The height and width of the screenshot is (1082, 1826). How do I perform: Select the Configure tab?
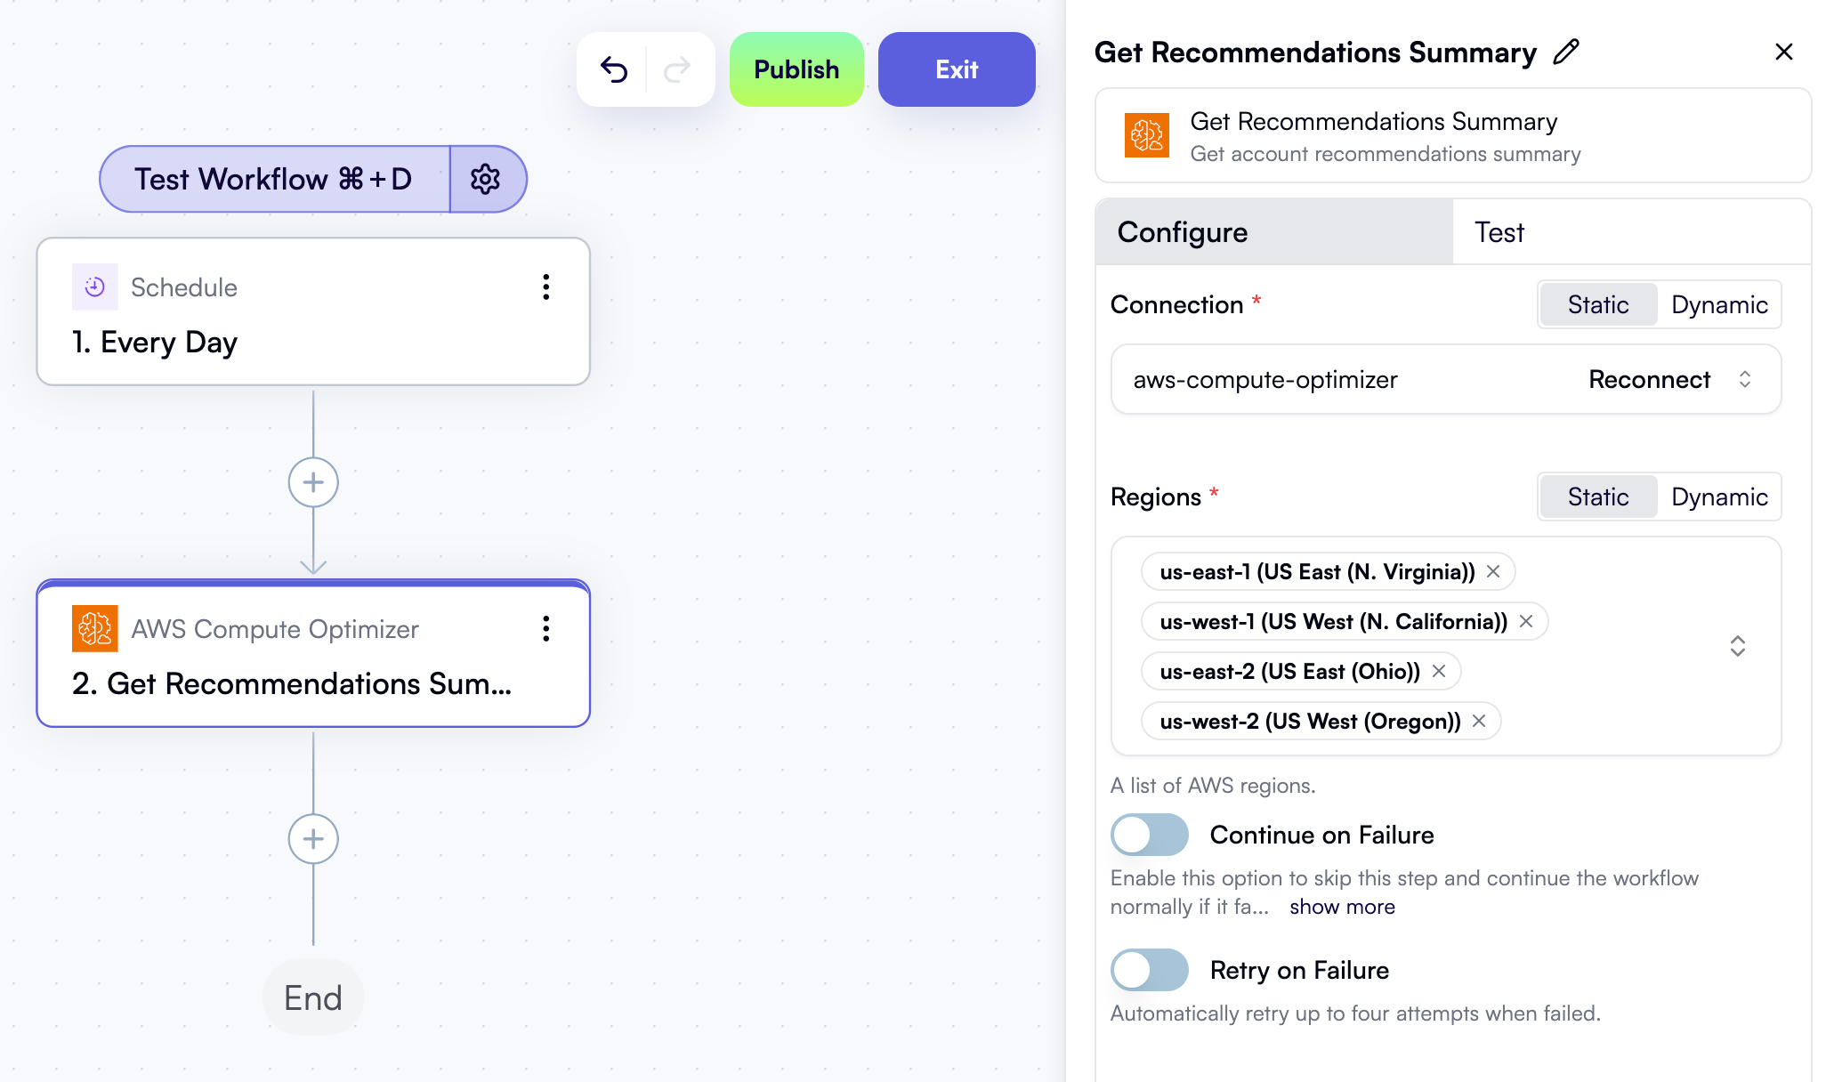pyautogui.click(x=1183, y=232)
